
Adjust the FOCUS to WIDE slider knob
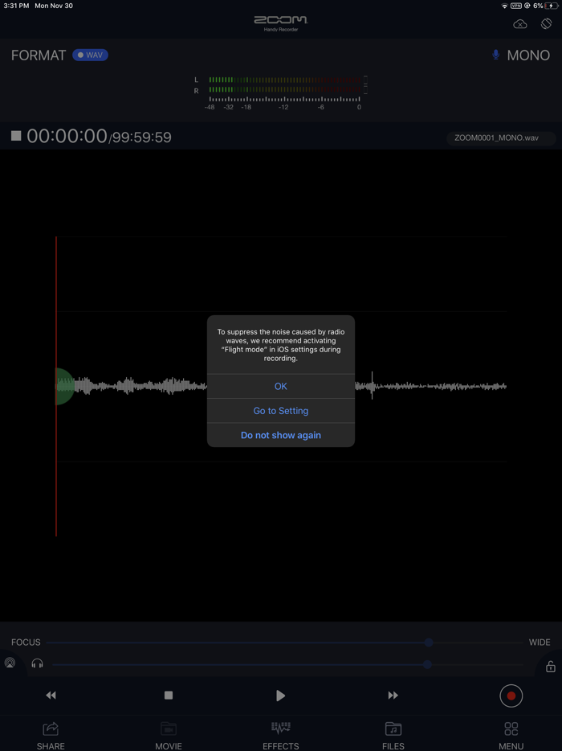click(429, 642)
